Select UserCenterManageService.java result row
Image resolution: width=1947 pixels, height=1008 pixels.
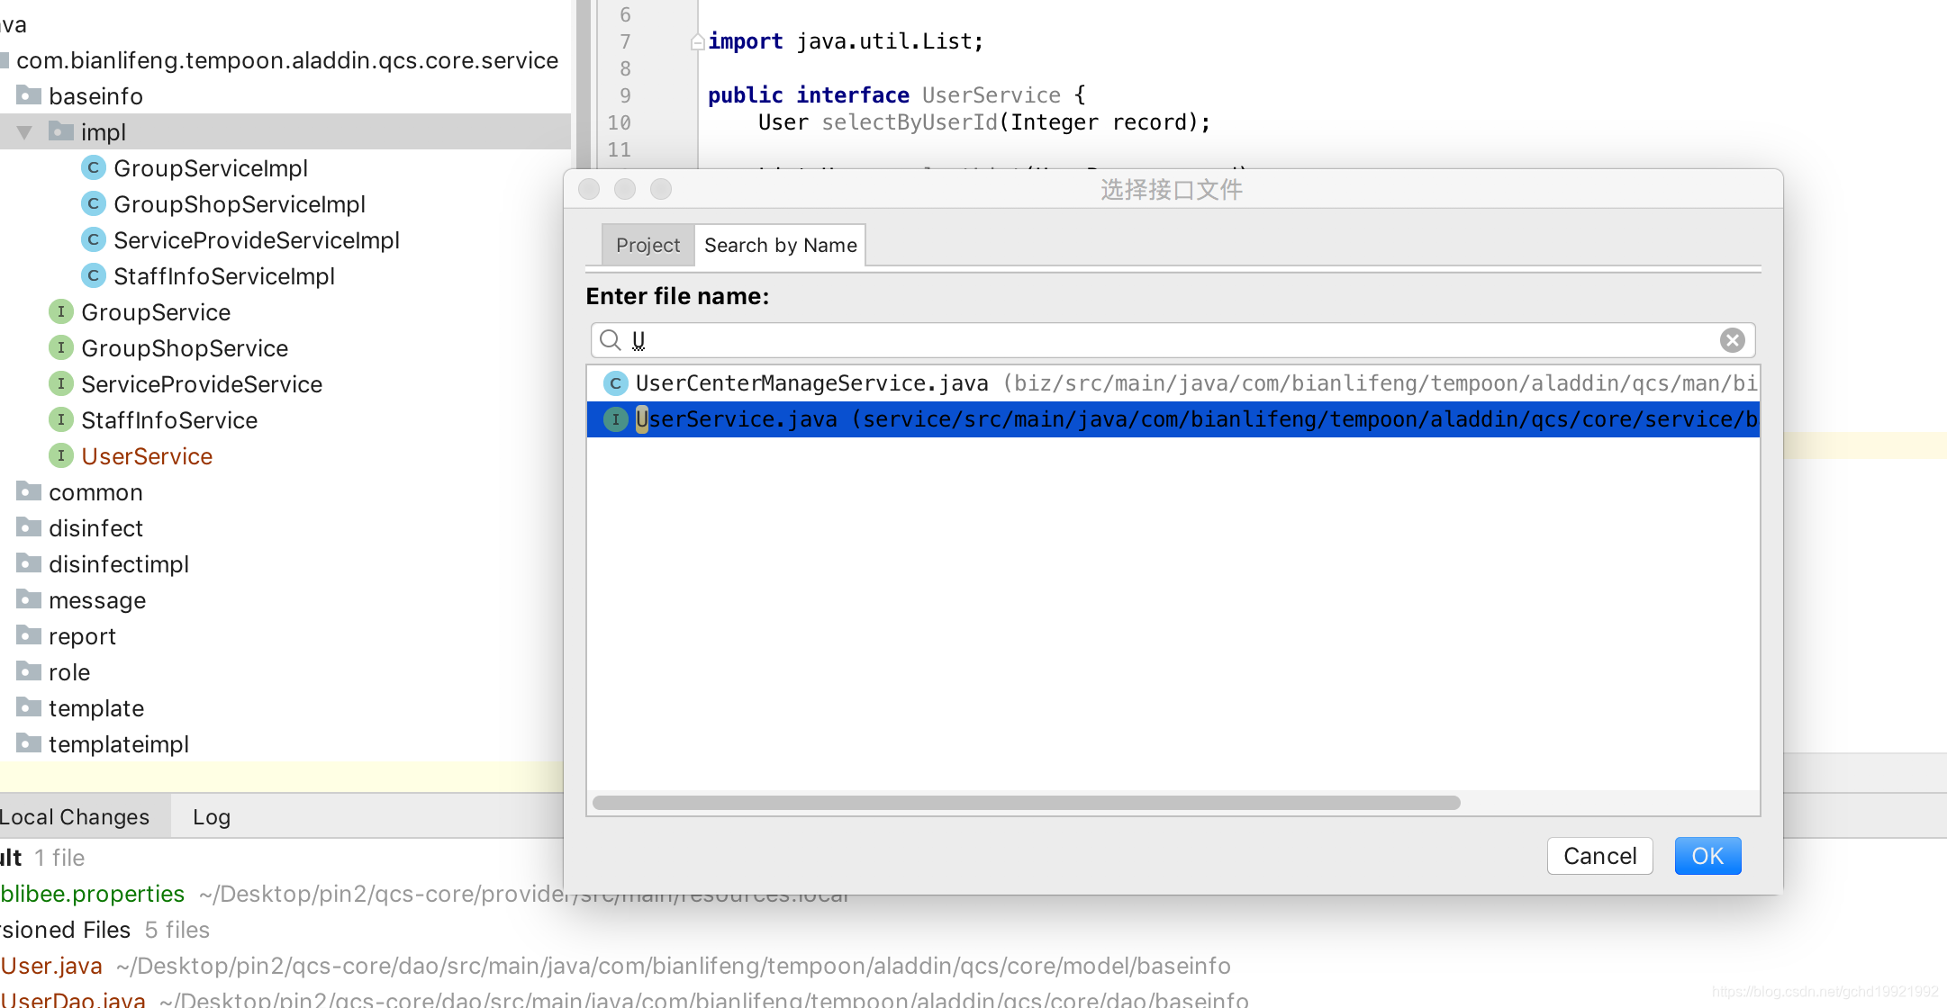point(1173,383)
